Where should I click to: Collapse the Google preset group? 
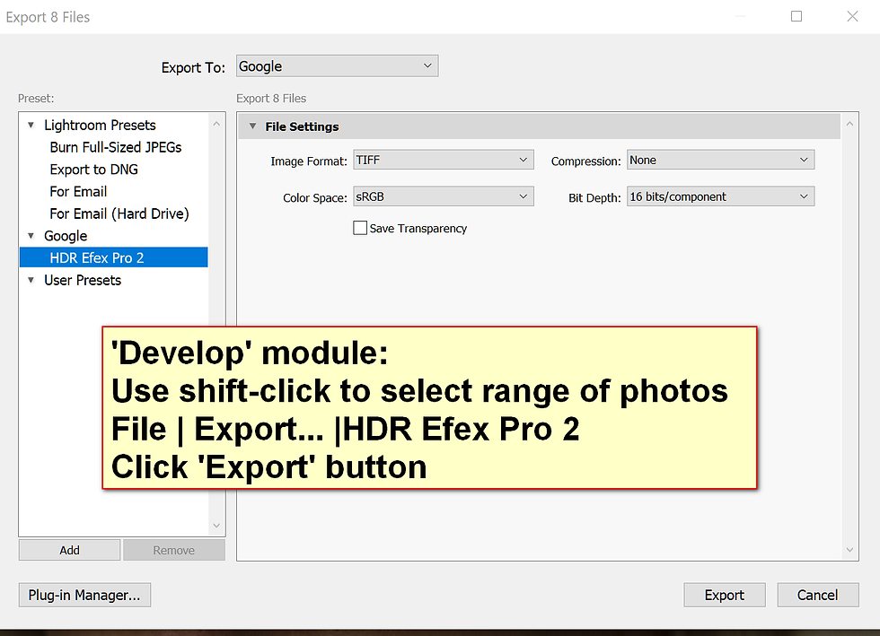tap(31, 236)
